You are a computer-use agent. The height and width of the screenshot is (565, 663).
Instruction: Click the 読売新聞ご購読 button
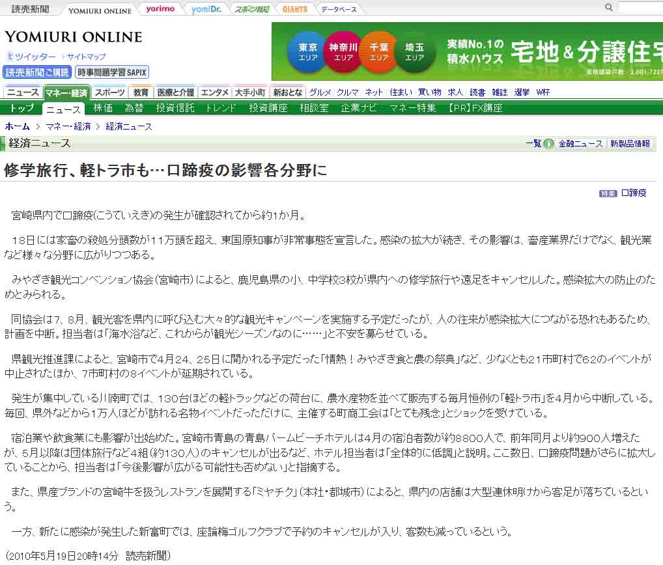[x=36, y=72]
